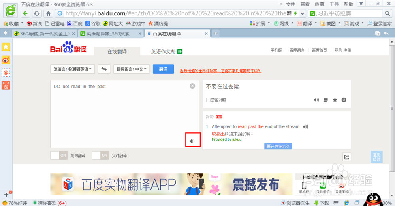This screenshot has width=395, height=206.
Task: Click in the source text input area
Action: [x=125, y=114]
